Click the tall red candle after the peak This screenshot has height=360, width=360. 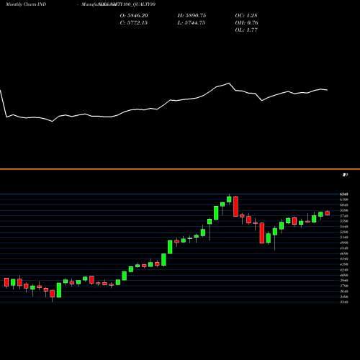(x=235, y=207)
